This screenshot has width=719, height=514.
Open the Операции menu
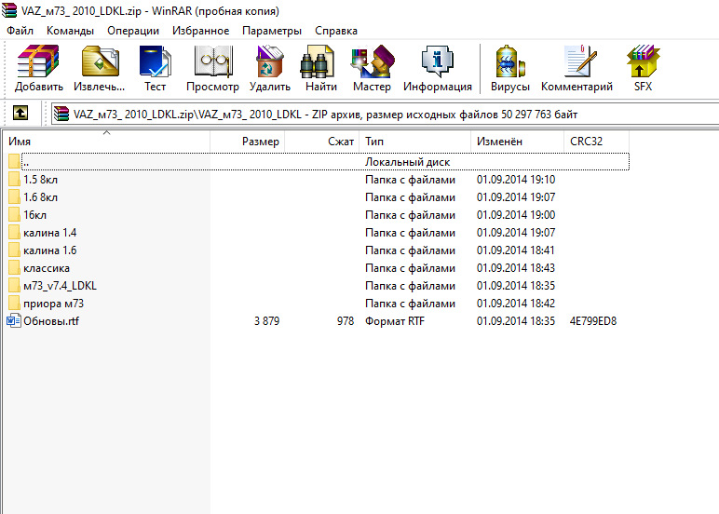133,31
